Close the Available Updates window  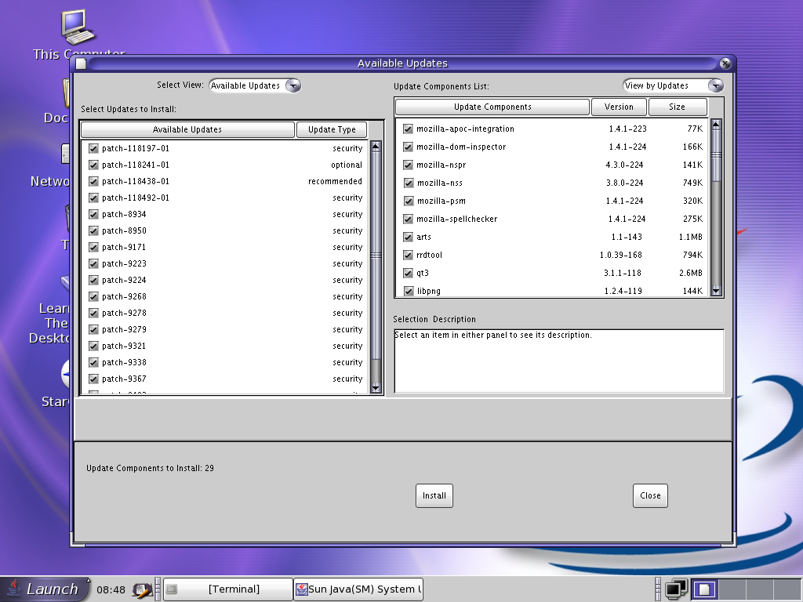pos(725,63)
